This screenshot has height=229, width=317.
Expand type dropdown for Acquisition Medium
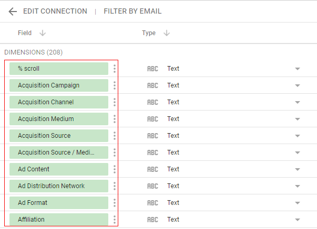[x=297, y=119]
